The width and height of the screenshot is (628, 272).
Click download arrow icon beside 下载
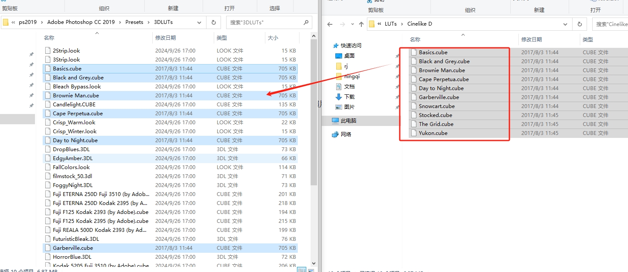(x=339, y=97)
